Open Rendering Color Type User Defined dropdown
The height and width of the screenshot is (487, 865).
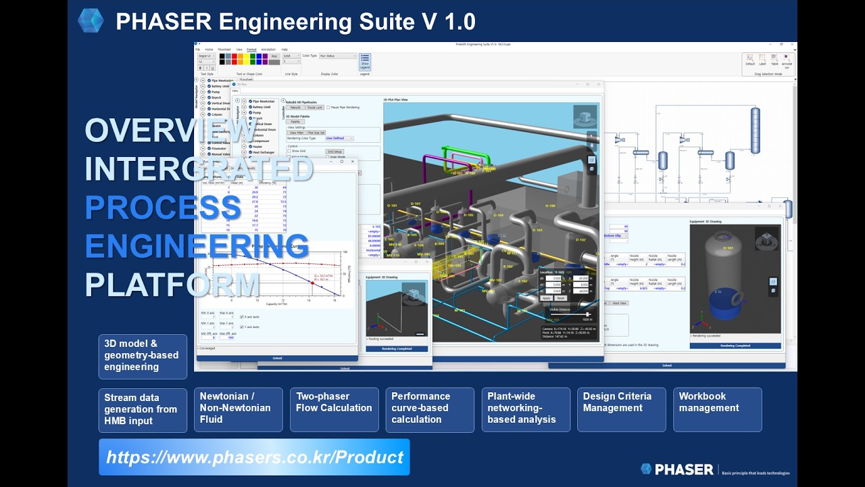tap(339, 138)
